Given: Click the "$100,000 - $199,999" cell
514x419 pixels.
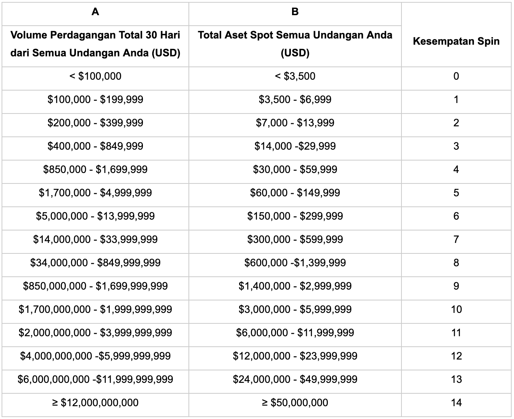Looking at the screenshot, I should [x=95, y=100].
